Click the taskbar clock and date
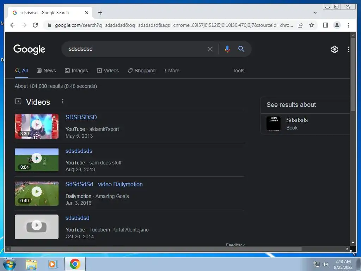361x271 pixels. coord(343,264)
